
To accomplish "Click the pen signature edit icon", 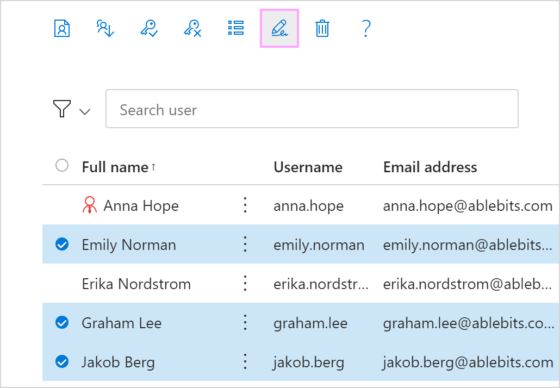I will [x=279, y=28].
